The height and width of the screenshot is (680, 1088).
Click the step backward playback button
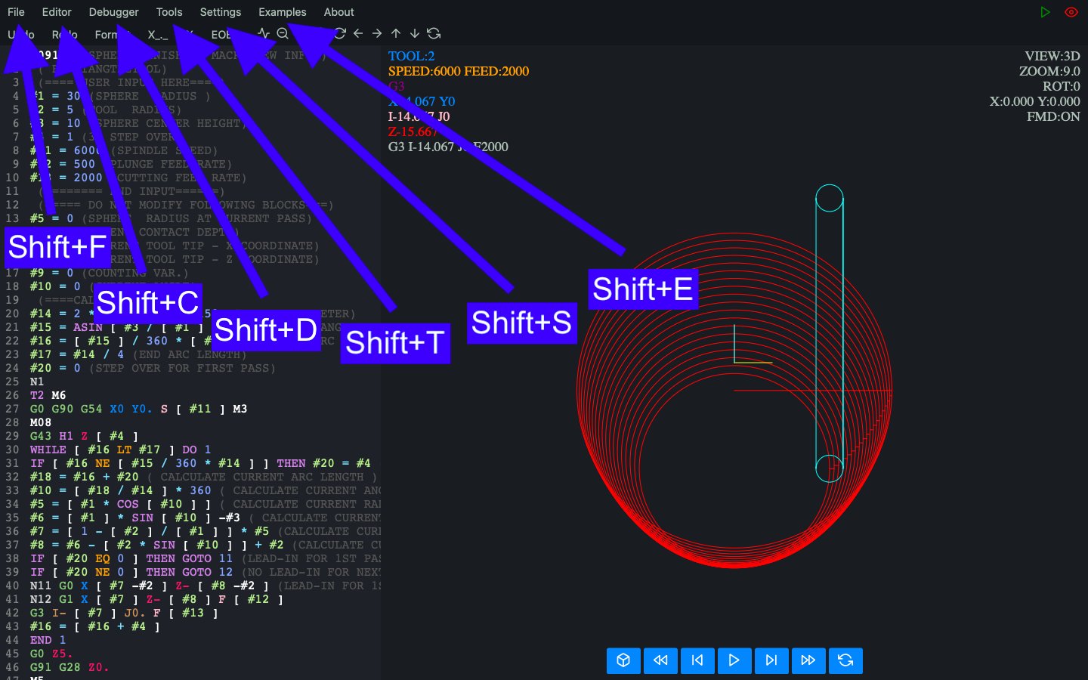coord(697,660)
